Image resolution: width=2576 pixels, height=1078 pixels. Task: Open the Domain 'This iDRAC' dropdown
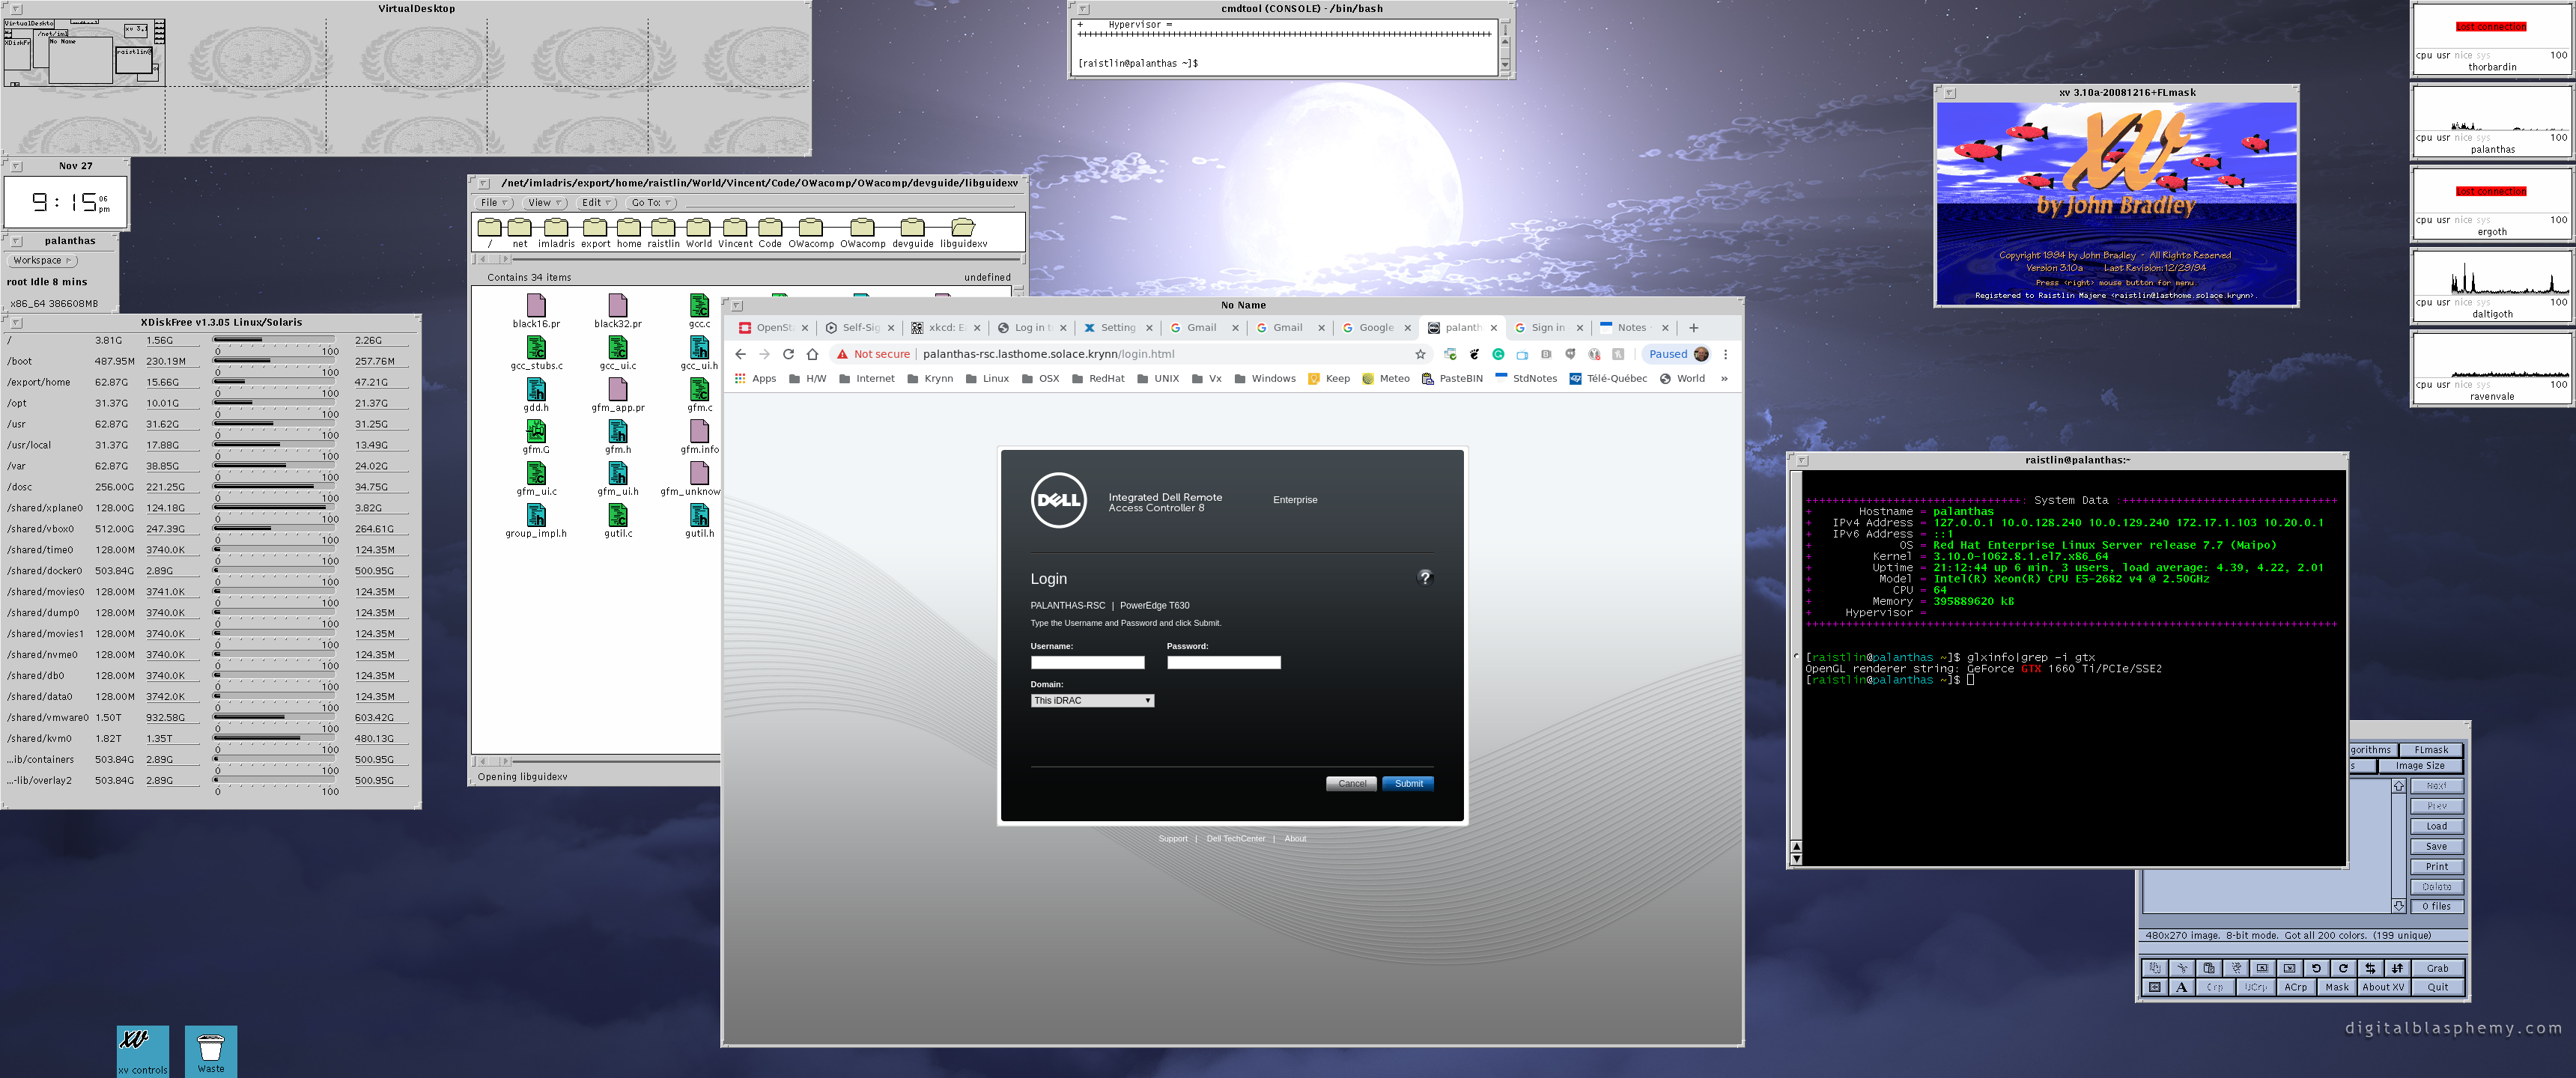tap(1091, 700)
